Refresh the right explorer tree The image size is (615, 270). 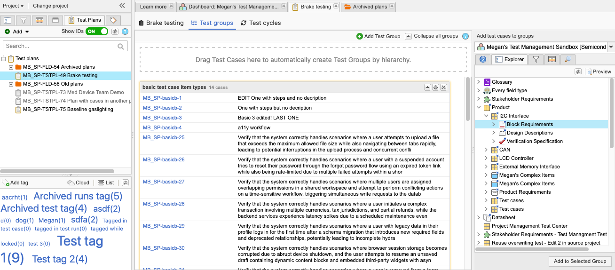[x=578, y=71]
